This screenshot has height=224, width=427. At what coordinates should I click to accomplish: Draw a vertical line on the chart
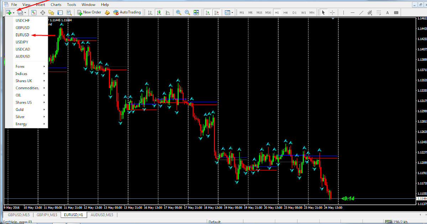click(344, 12)
